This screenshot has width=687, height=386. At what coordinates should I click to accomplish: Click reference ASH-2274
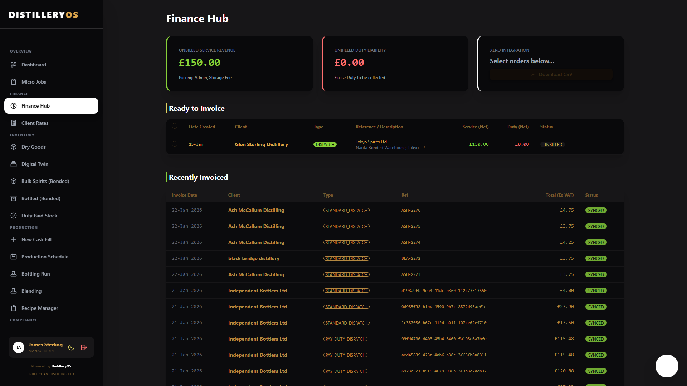pos(411,242)
